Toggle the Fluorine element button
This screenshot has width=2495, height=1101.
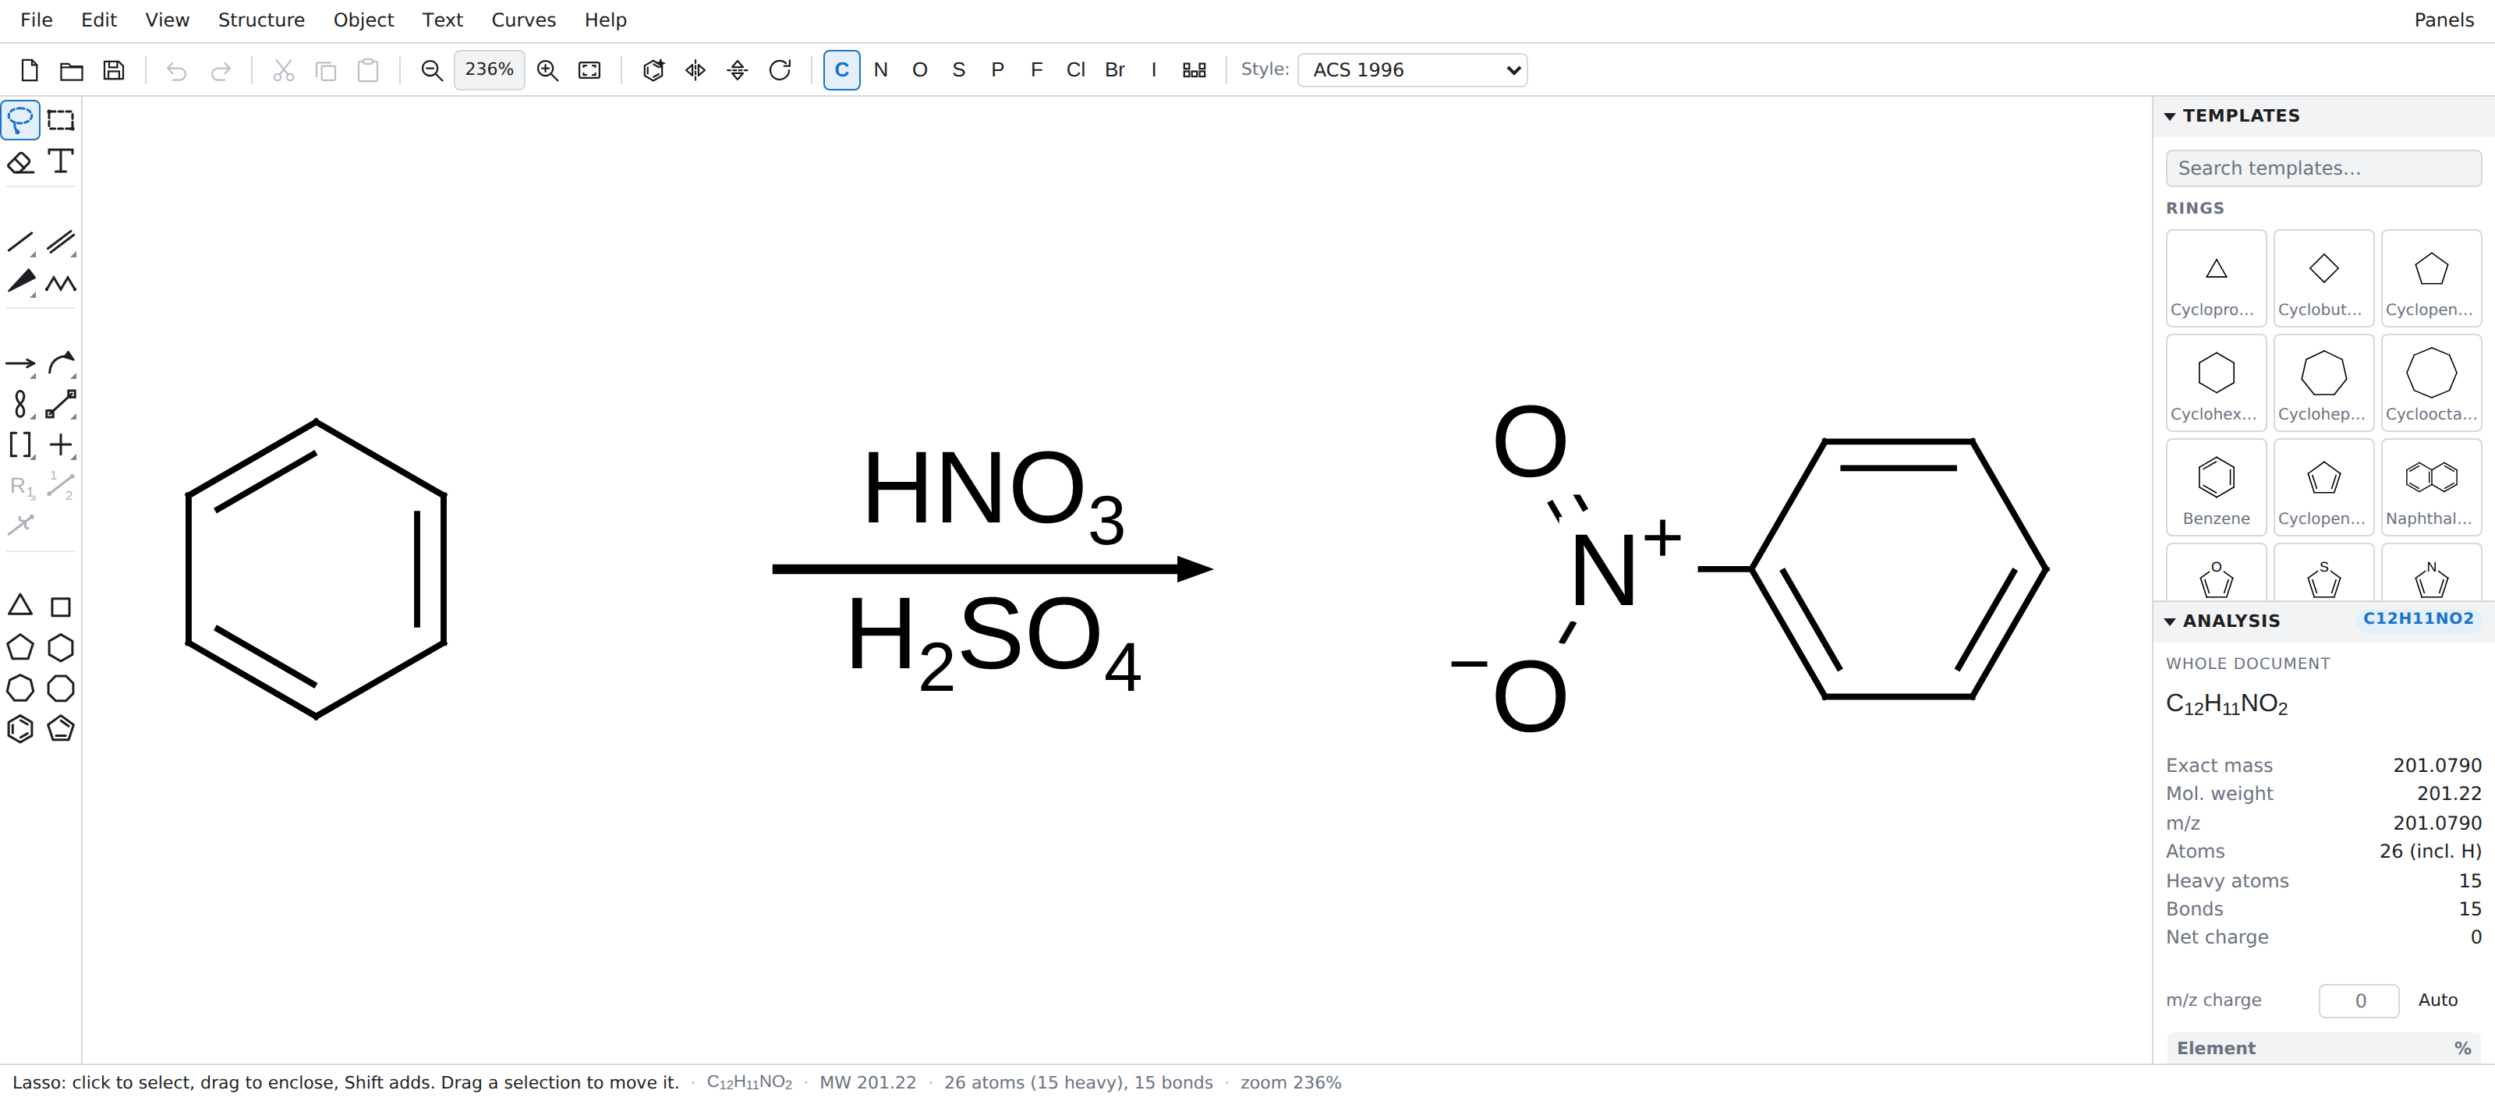click(1037, 69)
